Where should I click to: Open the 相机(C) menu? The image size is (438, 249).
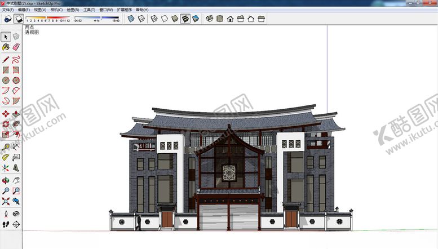coord(56,10)
